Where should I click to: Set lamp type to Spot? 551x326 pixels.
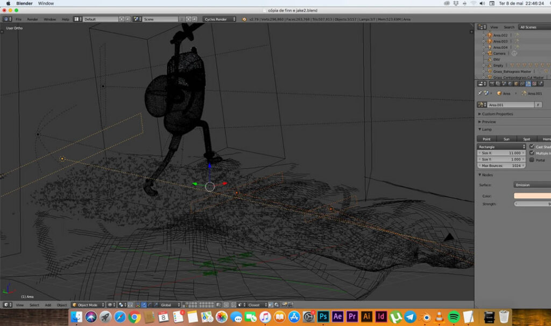527,139
